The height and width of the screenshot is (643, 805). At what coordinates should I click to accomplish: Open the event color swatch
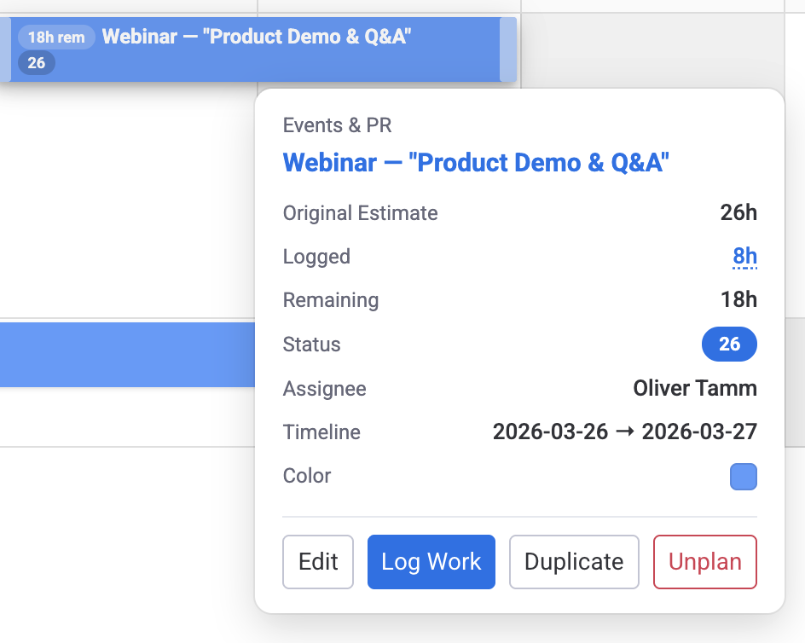click(743, 477)
